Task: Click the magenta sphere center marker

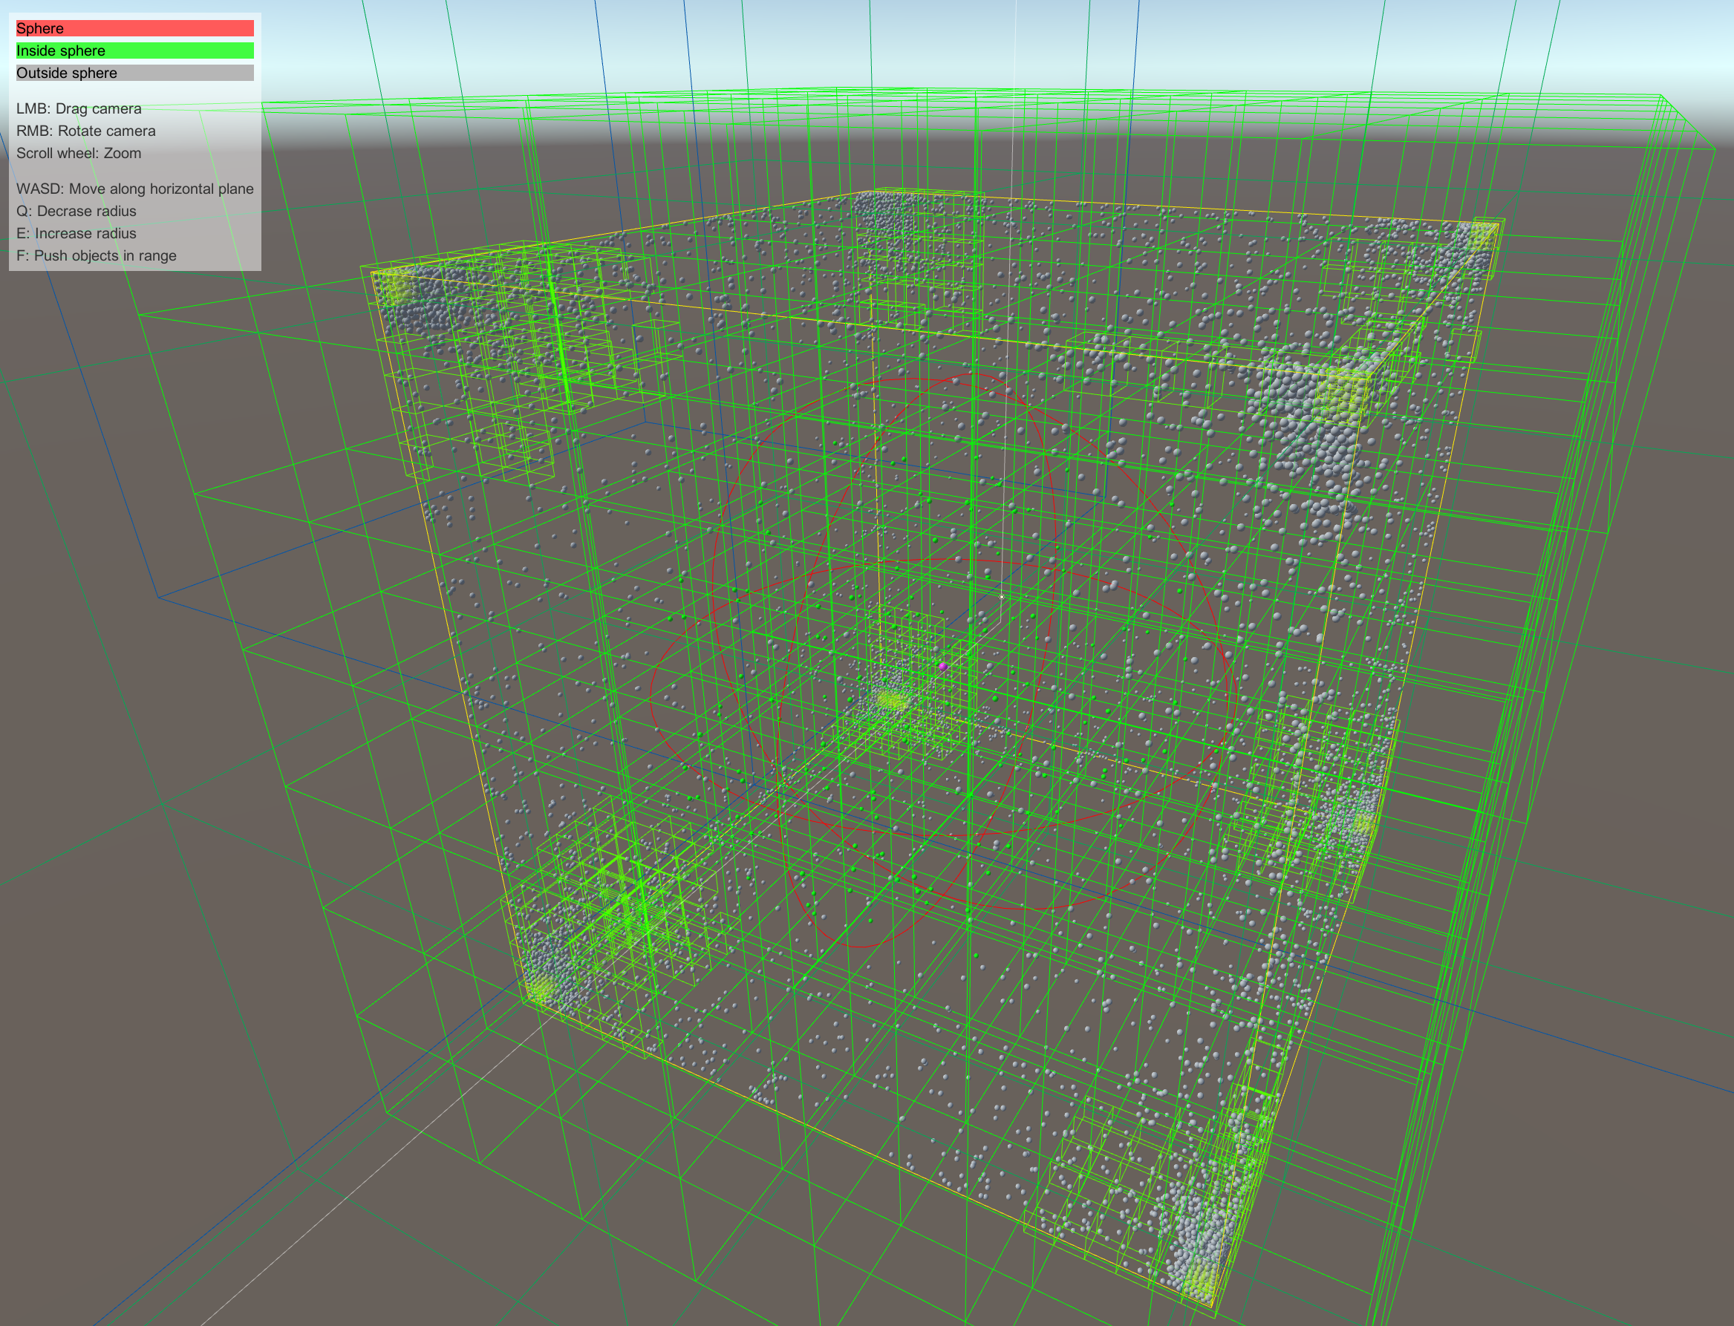Action: (x=943, y=667)
